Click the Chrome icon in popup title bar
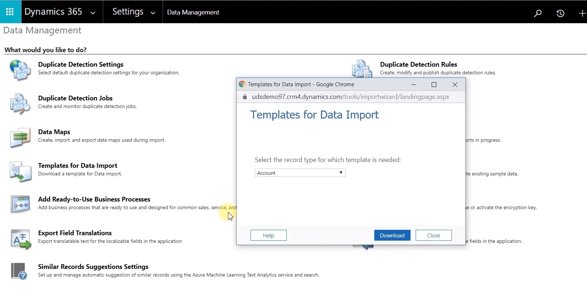Viewport: 587px width, 303px height. click(242, 84)
